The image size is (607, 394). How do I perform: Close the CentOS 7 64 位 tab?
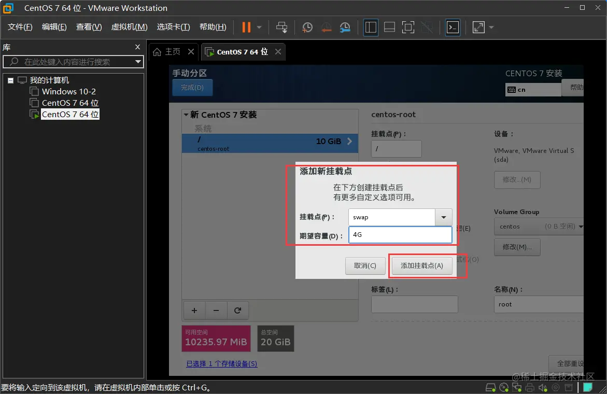click(x=278, y=51)
